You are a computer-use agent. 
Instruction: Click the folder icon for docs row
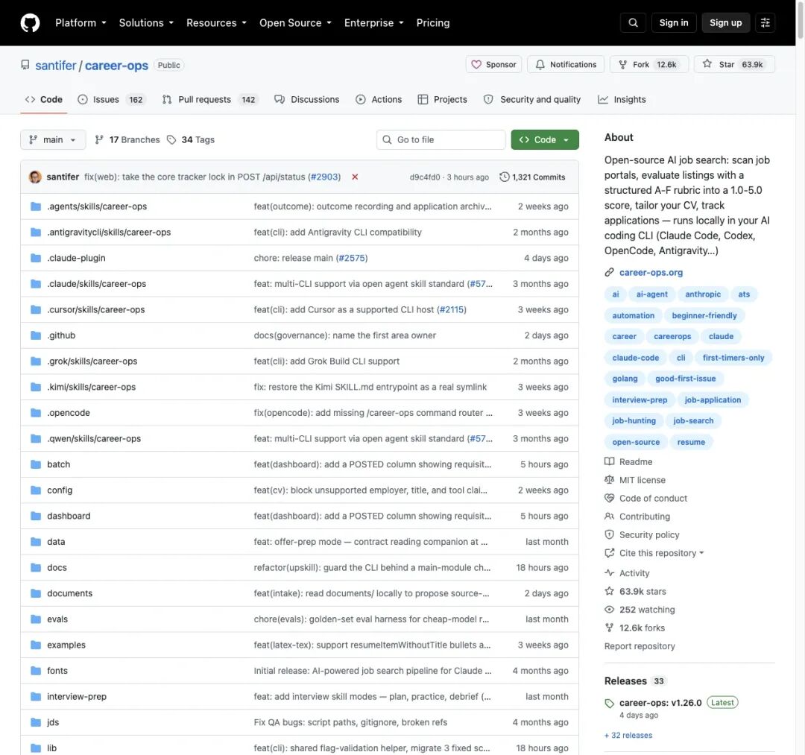[x=36, y=567]
